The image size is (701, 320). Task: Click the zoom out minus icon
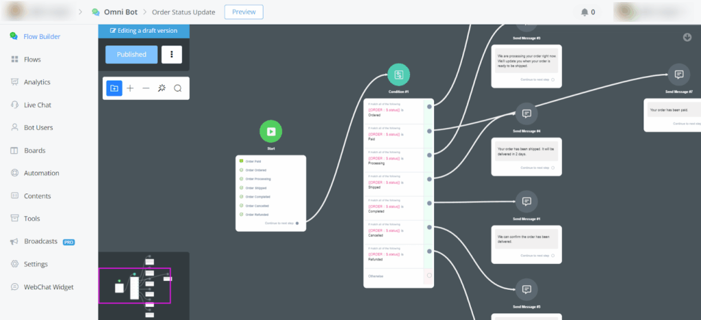pyautogui.click(x=146, y=88)
